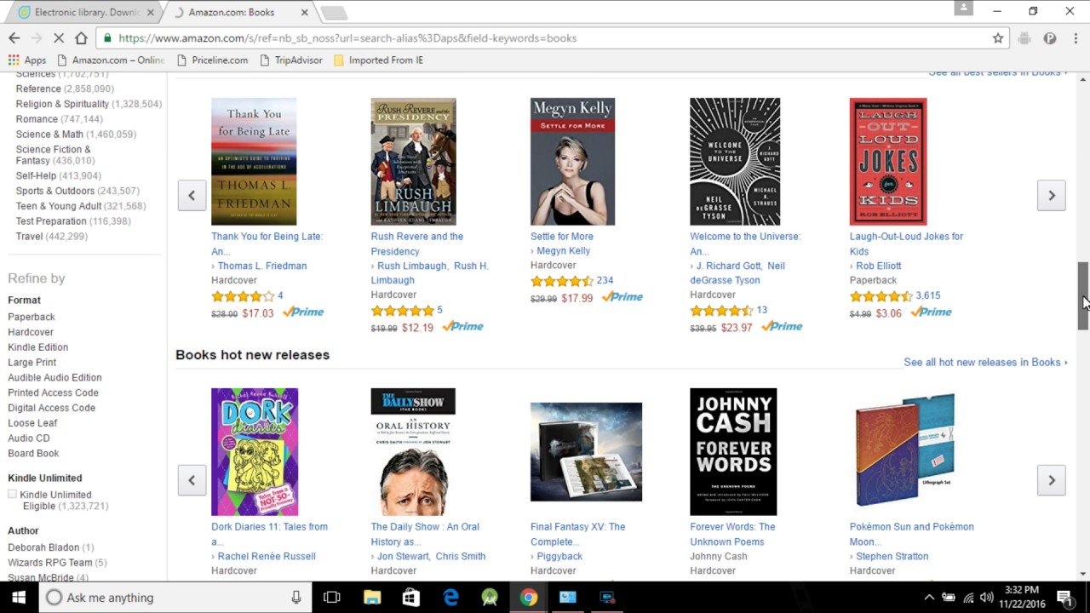This screenshot has height=613, width=1090.
Task: Show hidden system tray icons chevron
Action: point(929,598)
